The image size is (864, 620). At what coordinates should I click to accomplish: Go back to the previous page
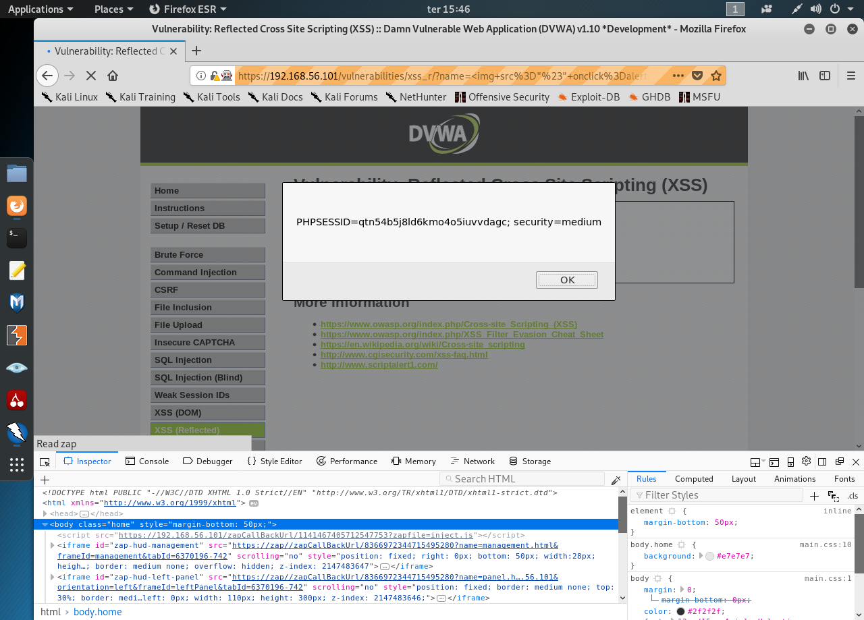[x=46, y=76]
